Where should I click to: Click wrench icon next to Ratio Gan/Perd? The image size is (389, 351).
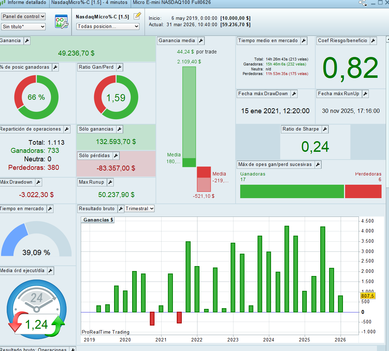tap(119, 67)
